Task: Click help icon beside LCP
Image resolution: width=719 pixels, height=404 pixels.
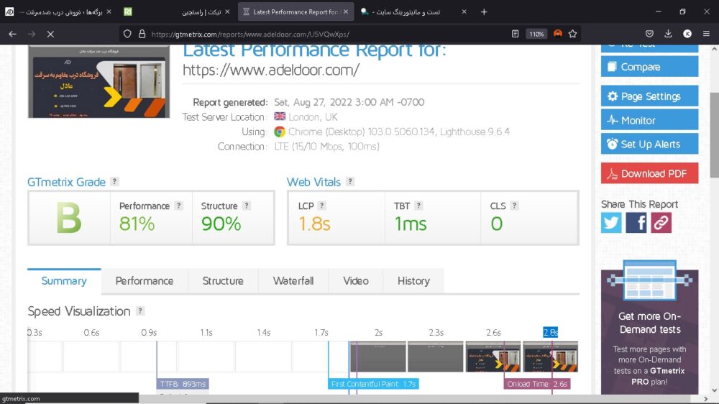Action: click(x=322, y=206)
